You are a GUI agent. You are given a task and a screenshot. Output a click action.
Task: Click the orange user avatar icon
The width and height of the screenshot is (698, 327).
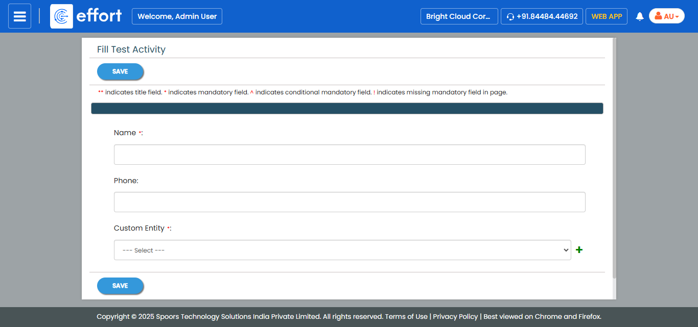[x=658, y=16]
